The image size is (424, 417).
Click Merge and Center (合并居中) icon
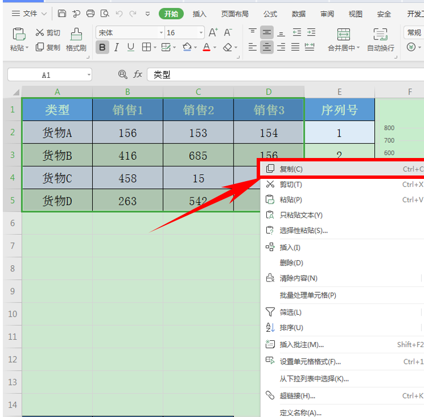343,34
